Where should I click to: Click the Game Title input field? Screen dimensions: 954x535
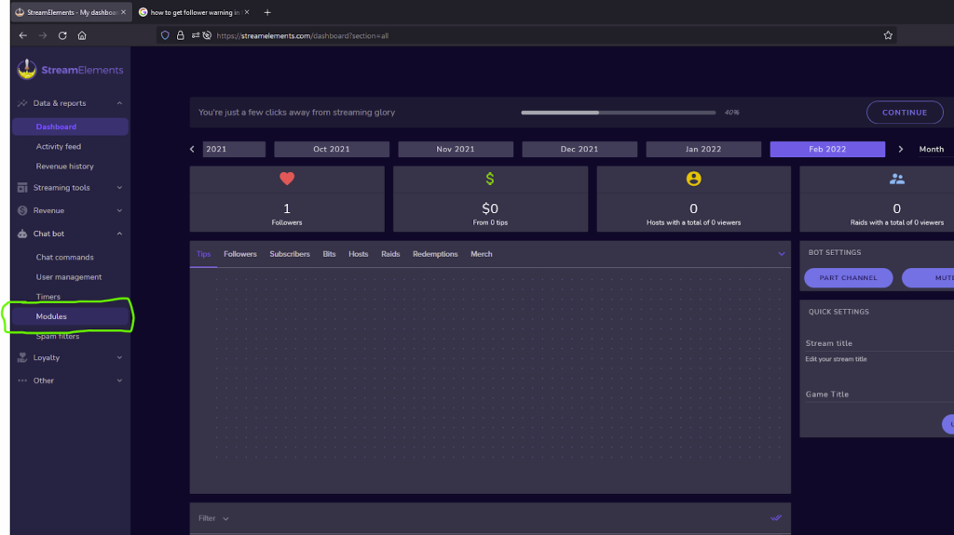(879, 395)
